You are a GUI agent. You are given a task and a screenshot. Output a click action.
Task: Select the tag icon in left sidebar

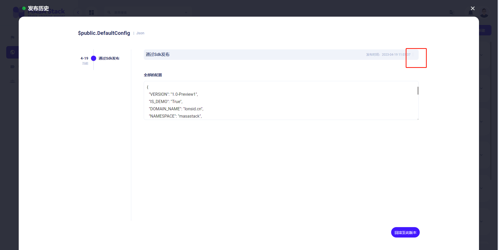[12, 67]
